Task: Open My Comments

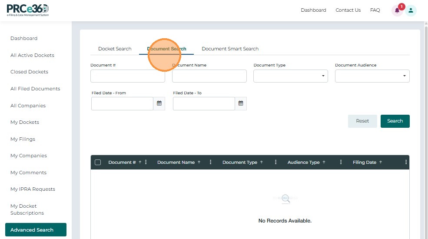Action: 28,173
